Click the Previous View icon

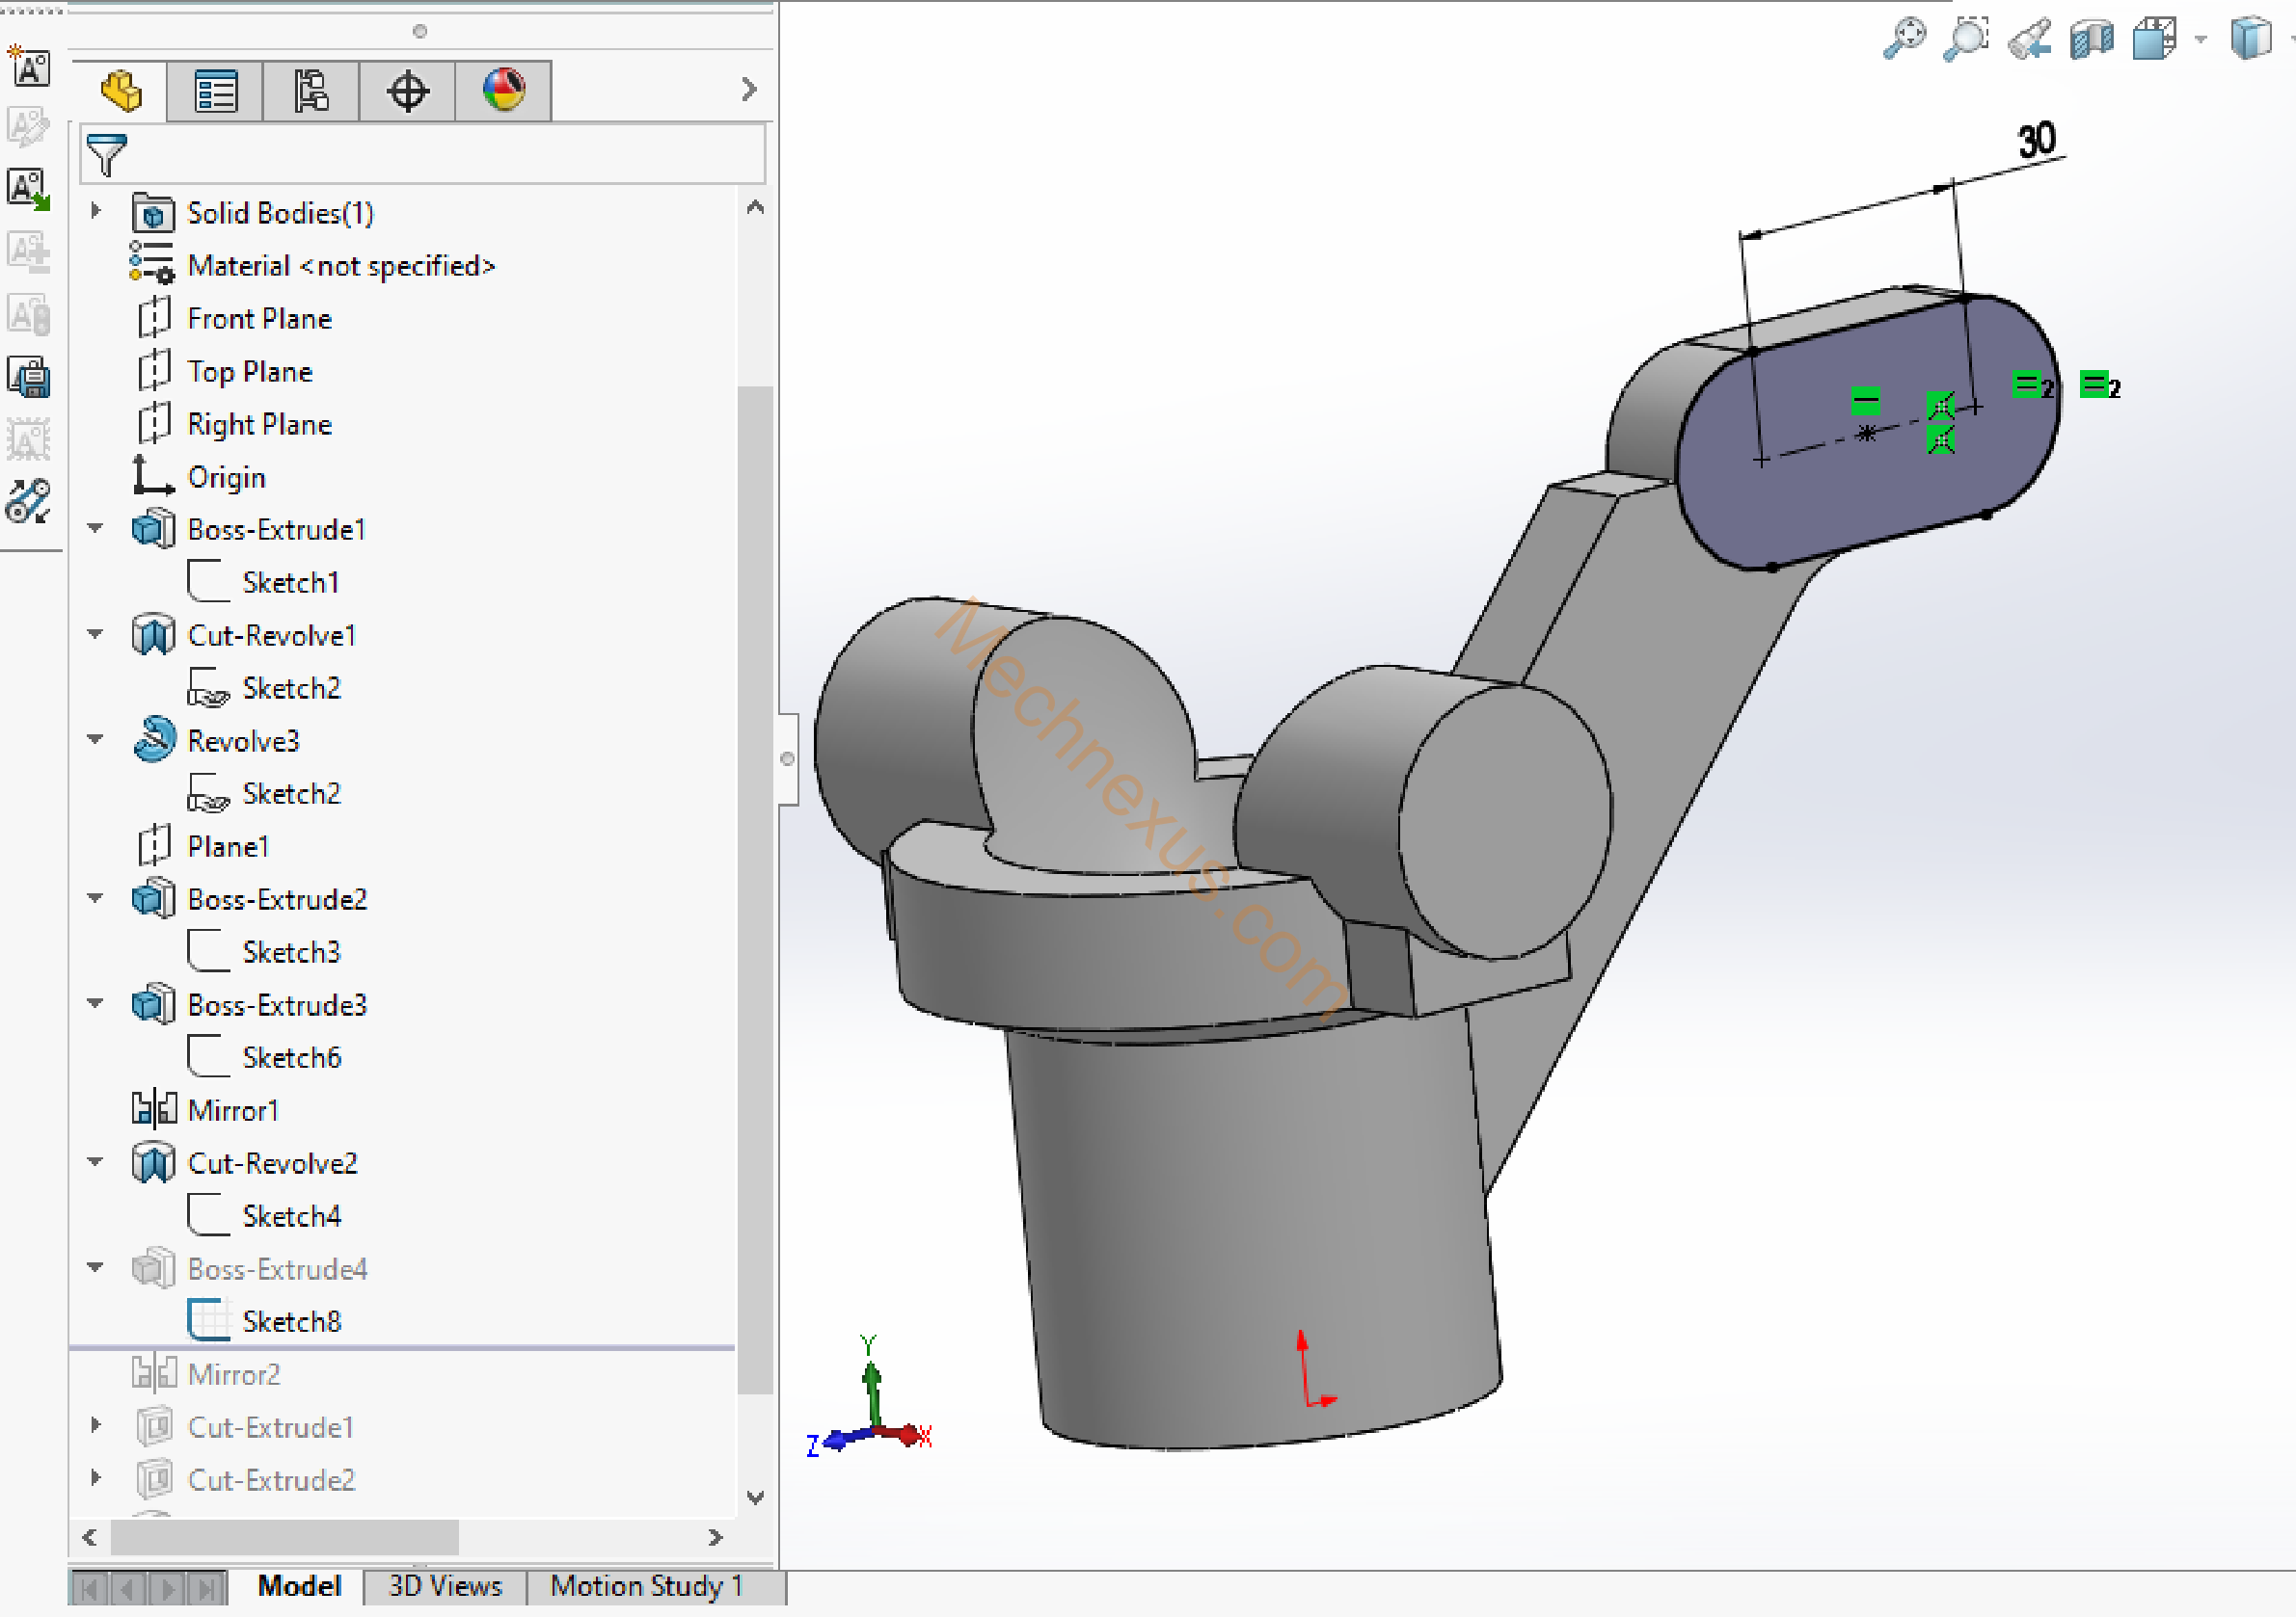[2029, 40]
